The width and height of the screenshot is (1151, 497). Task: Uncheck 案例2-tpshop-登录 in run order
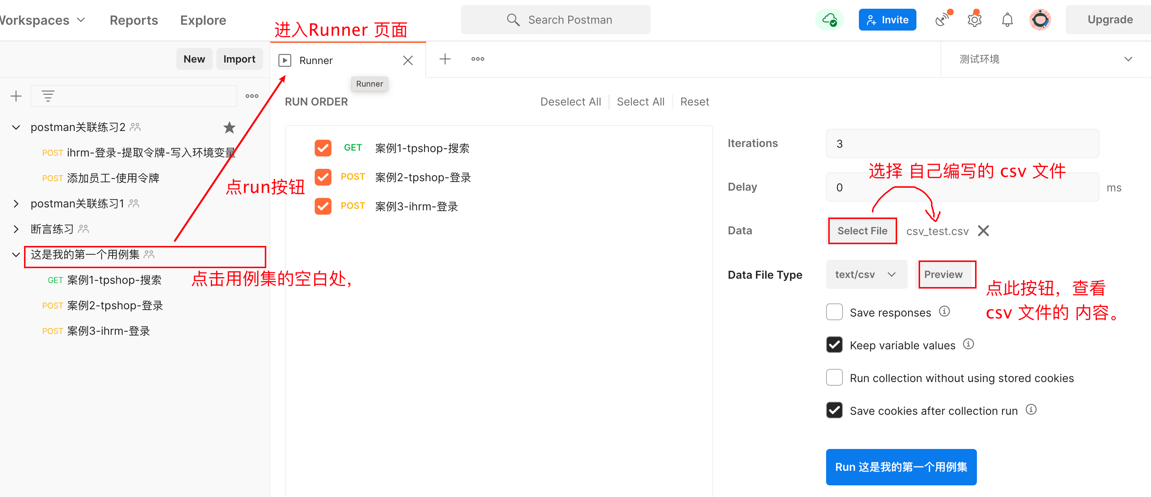pyautogui.click(x=323, y=177)
